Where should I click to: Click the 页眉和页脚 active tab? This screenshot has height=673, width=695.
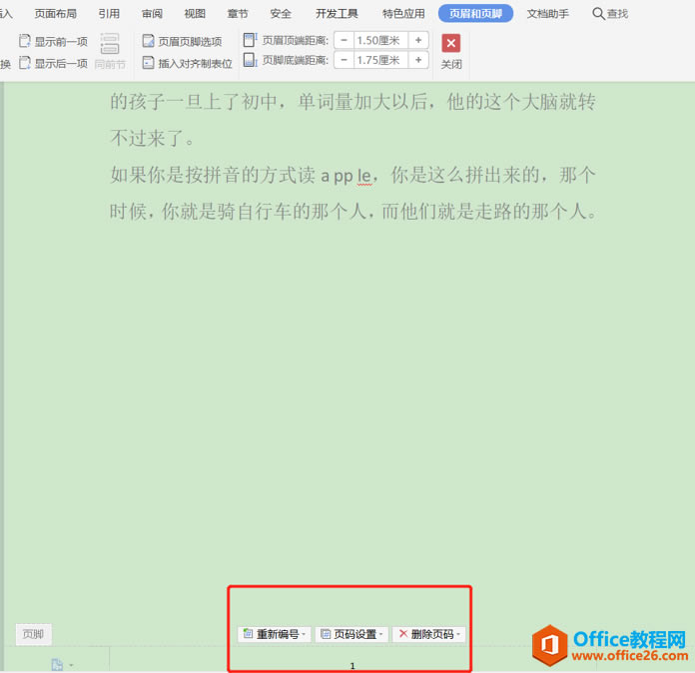click(475, 14)
